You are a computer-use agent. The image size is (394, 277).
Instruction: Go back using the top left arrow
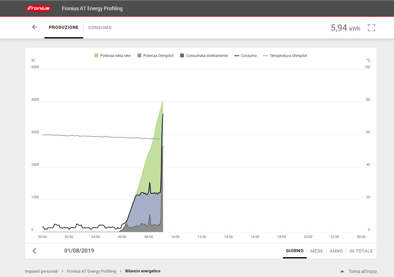pos(34,27)
